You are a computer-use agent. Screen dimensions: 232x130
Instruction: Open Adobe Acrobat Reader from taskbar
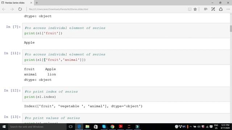(x=121, y=127)
